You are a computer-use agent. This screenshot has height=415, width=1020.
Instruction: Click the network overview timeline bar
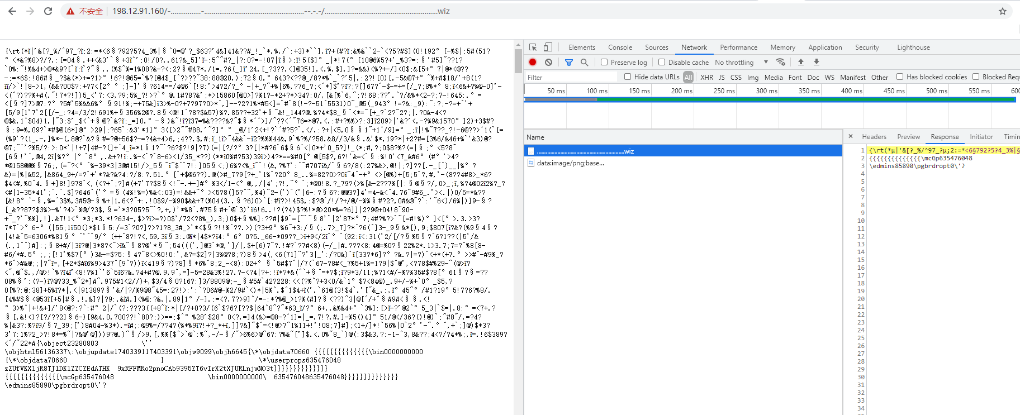tap(769, 99)
